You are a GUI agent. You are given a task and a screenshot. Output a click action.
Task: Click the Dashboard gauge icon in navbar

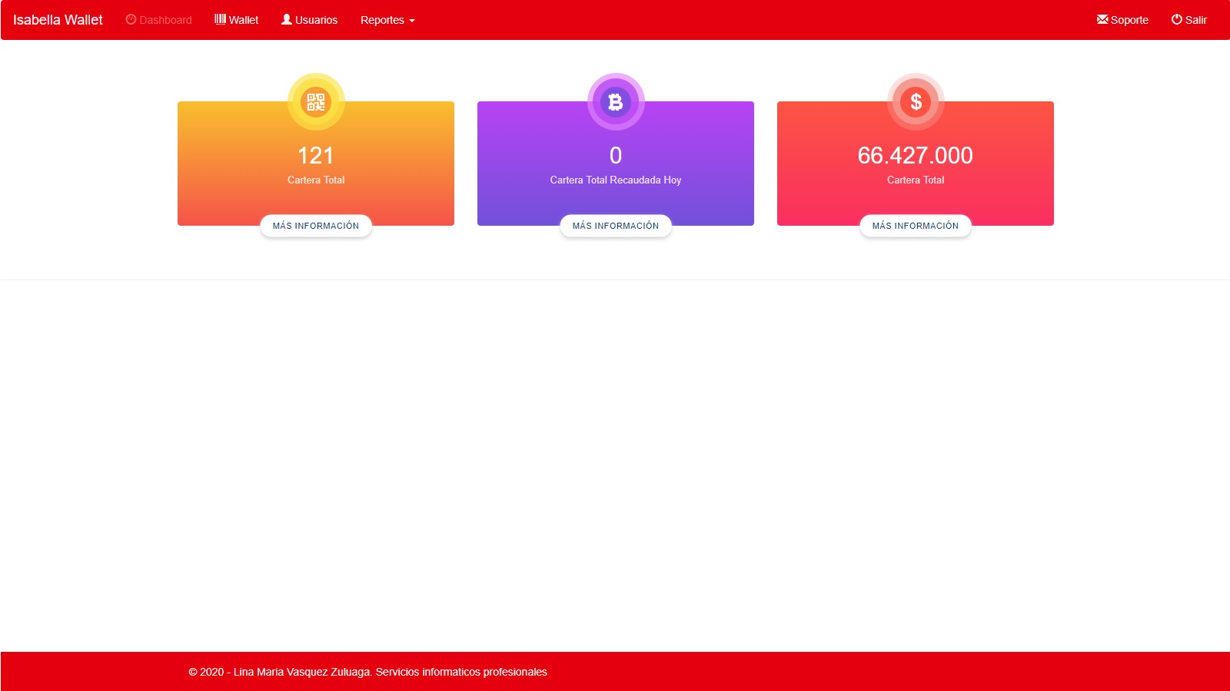[131, 20]
